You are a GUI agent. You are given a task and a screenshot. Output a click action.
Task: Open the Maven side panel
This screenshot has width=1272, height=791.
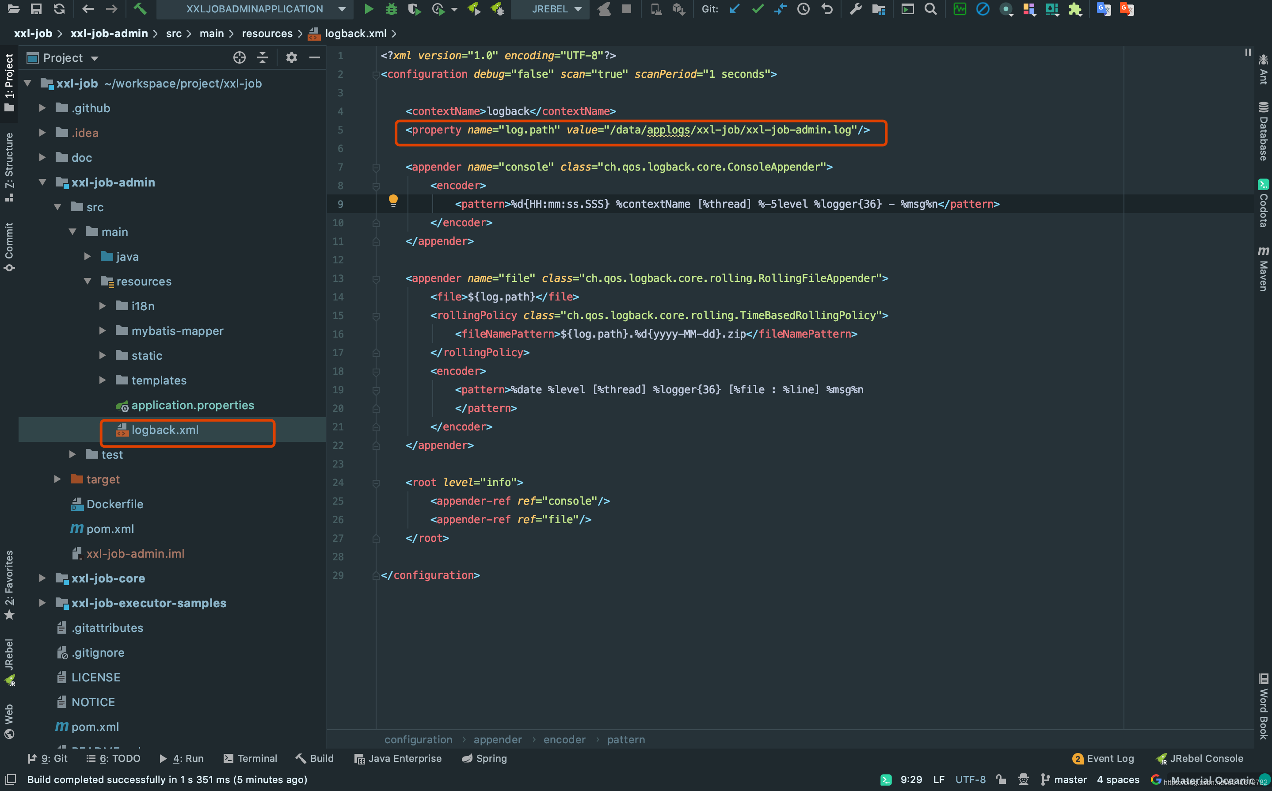(x=1263, y=268)
